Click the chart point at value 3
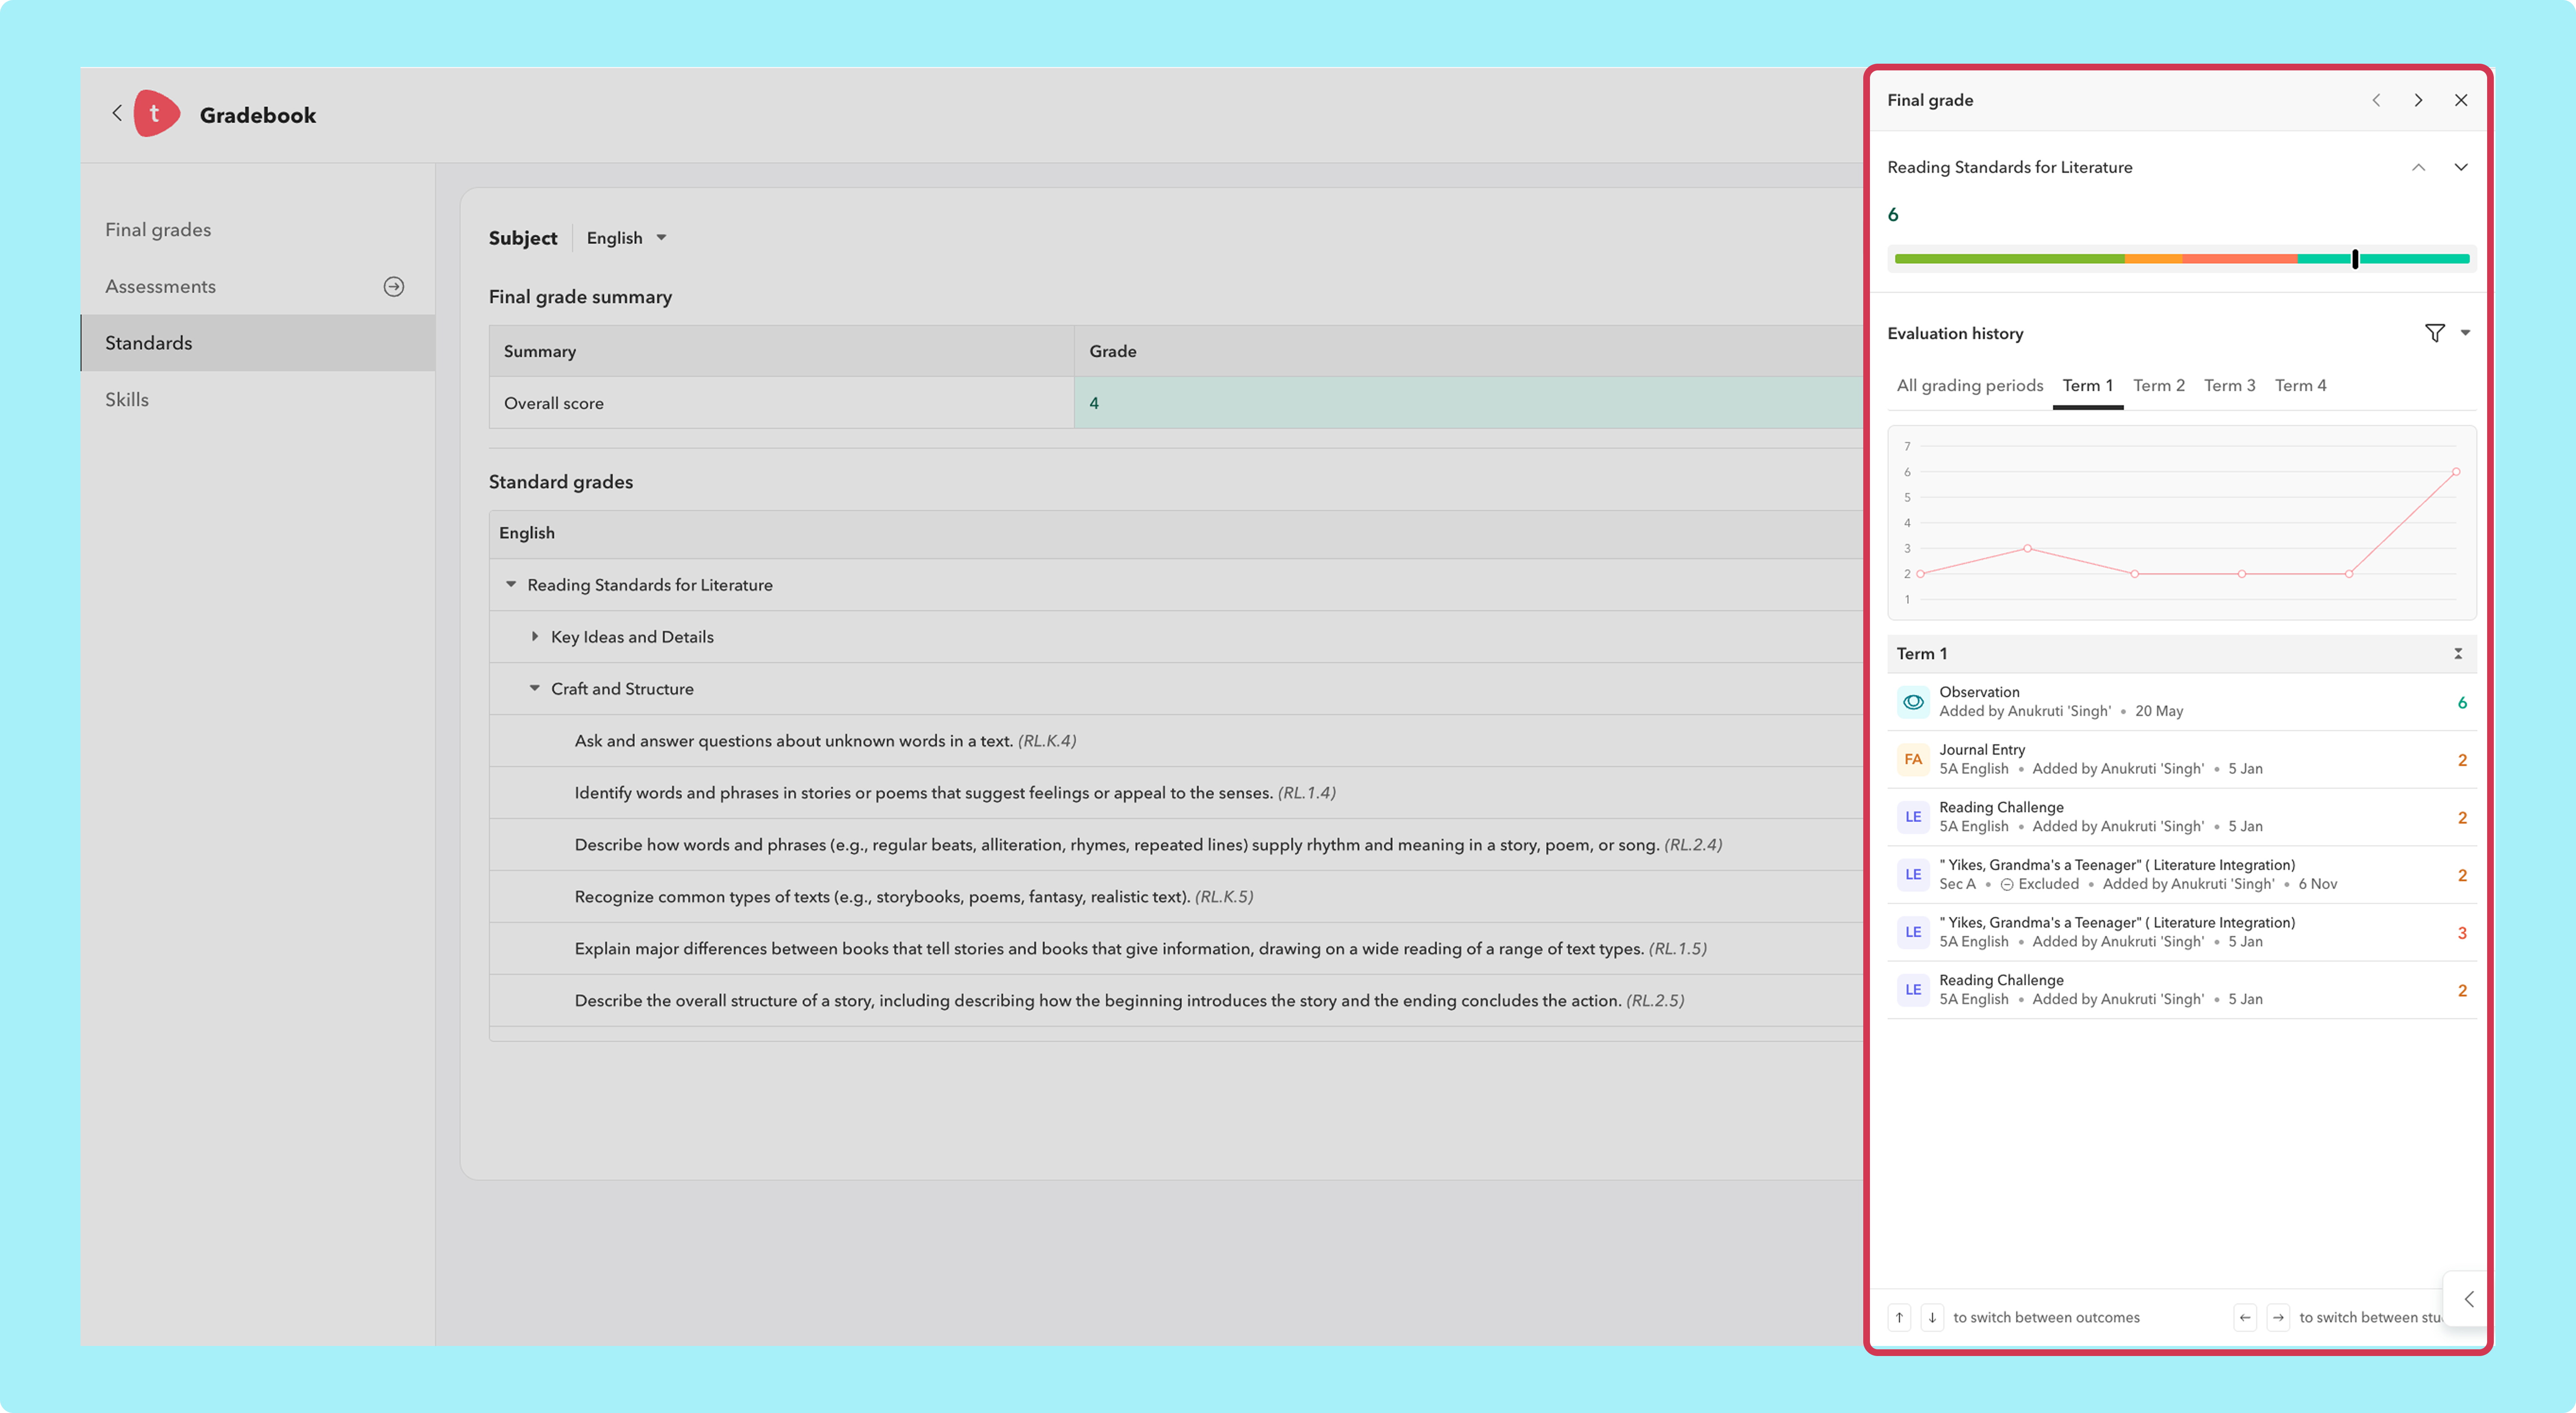This screenshot has width=2576, height=1413. pos(2027,549)
